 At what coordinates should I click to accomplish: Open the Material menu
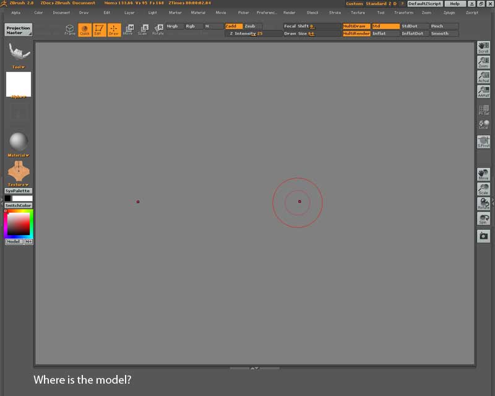198,12
